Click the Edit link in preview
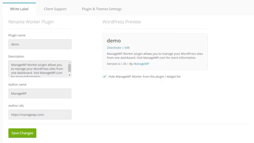254x143 pixels. [127, 48]
